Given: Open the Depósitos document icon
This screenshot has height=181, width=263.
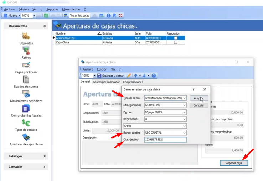Looking at the screenshot, I should [x=26, y=37].
